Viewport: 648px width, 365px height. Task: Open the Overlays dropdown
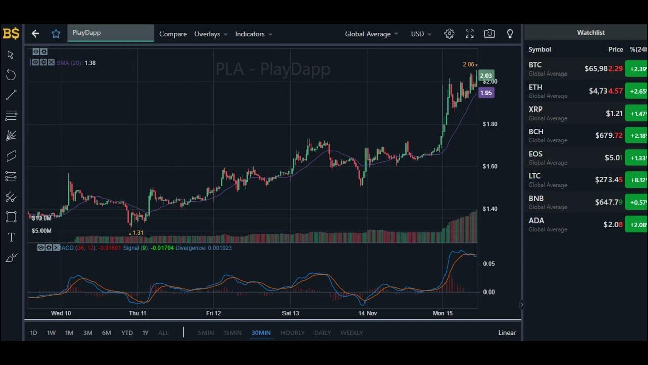coord(211,34)
